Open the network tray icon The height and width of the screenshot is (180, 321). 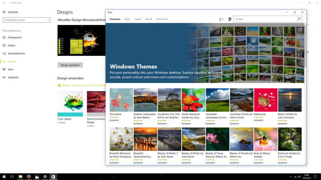coord(295,177)
